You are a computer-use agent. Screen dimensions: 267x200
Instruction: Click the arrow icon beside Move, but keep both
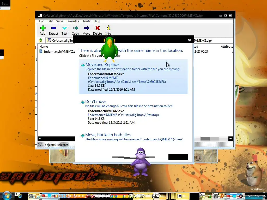coord(83,135)
